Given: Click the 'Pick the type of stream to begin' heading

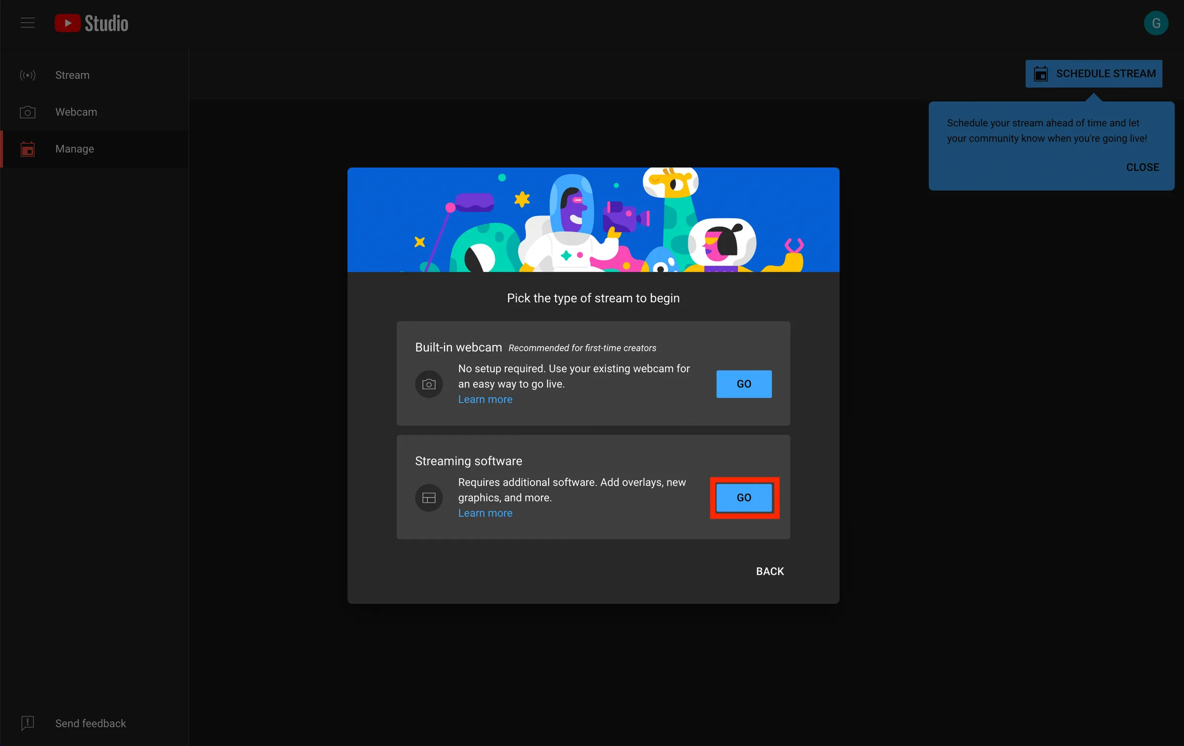Looking at the screenshot, I should [593, 298].
